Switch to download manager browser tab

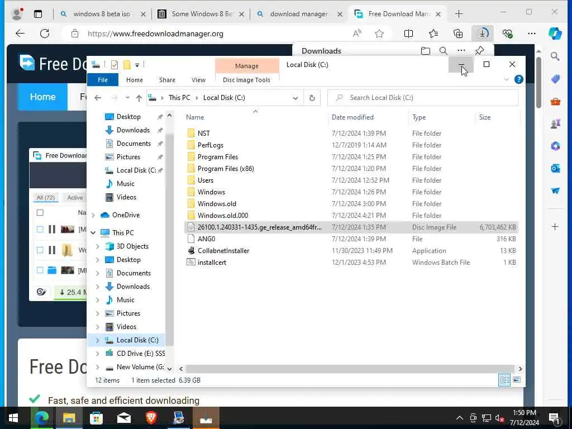pos(299,14)
